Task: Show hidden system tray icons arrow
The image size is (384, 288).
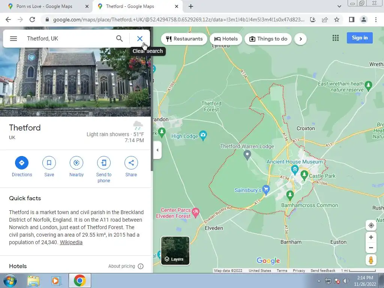Action: pos(319,281)
